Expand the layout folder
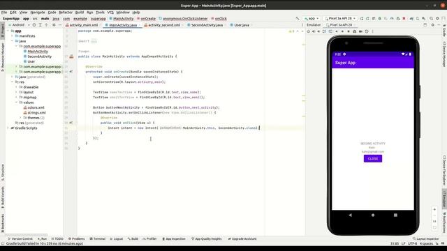This screenshot has width=447, height=251. 16,92
